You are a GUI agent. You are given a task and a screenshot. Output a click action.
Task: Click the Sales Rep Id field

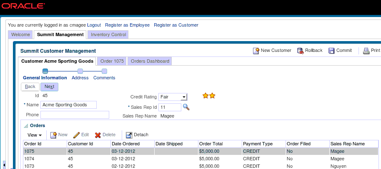click(x=170, y=107)
